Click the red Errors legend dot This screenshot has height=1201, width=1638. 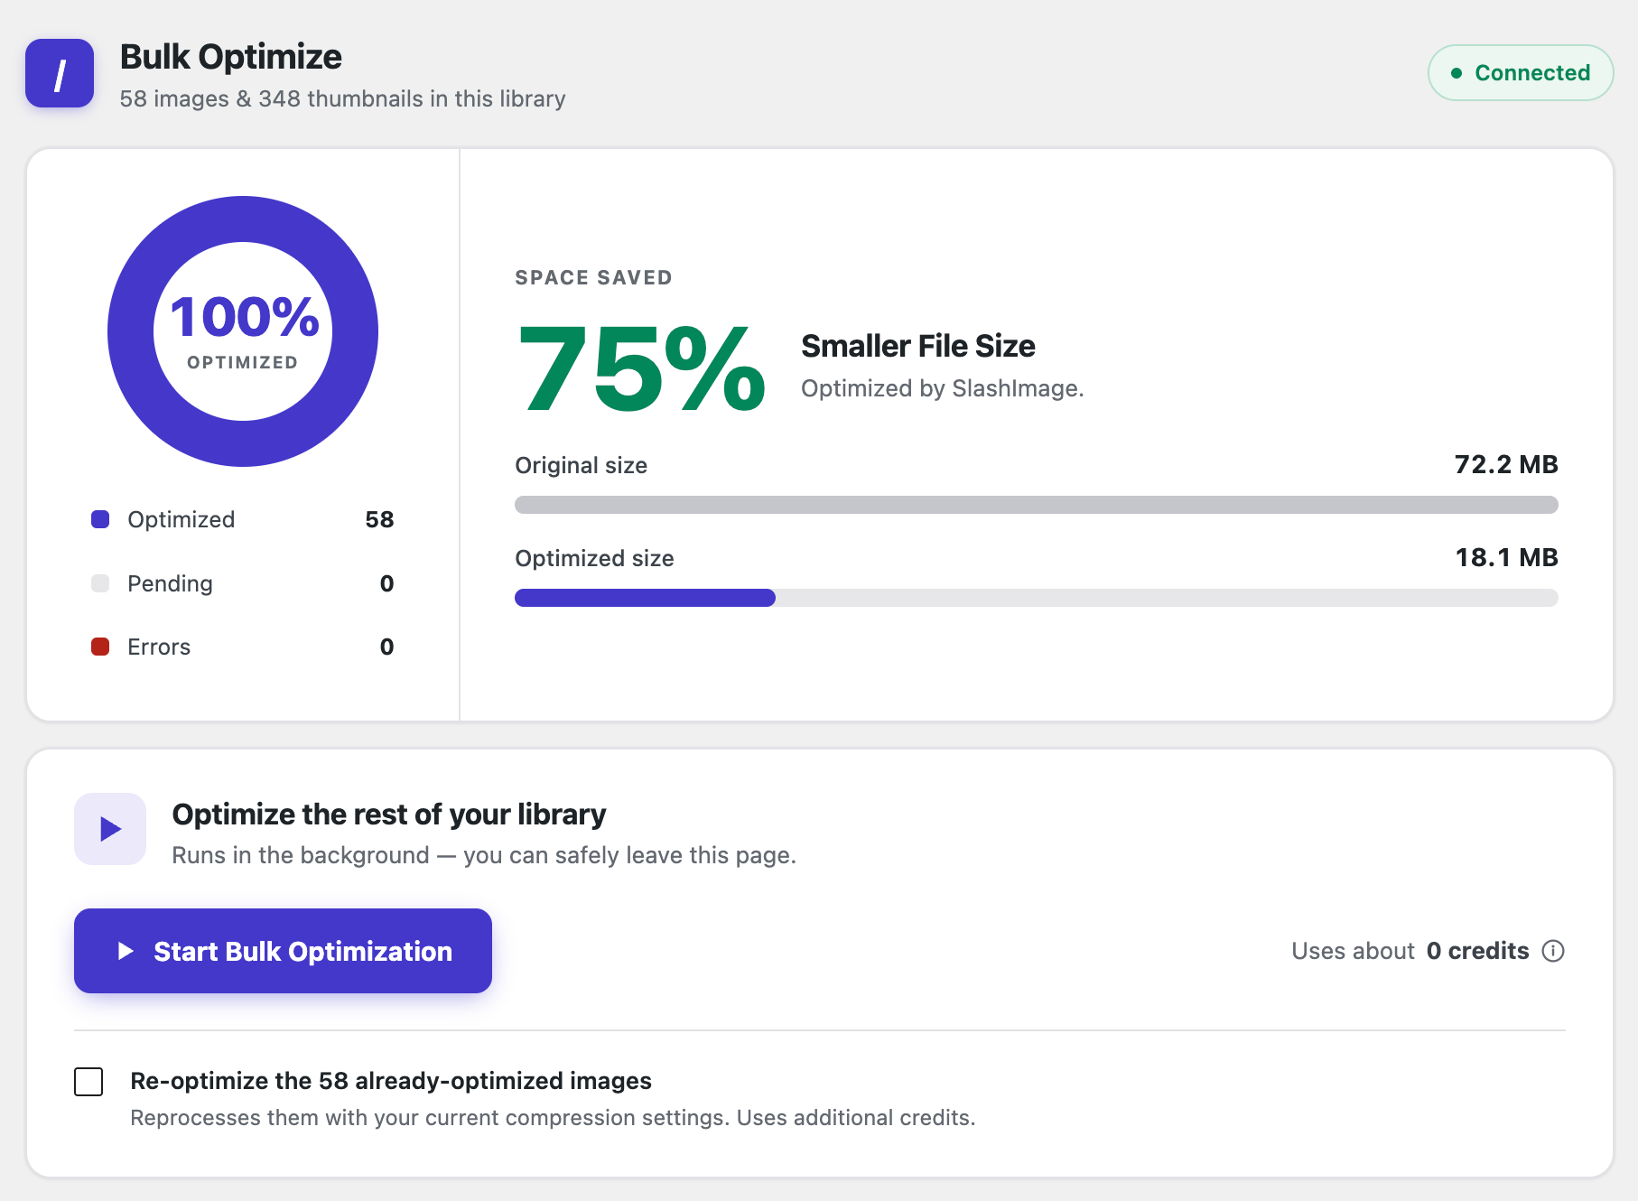(x=100, y=647)
